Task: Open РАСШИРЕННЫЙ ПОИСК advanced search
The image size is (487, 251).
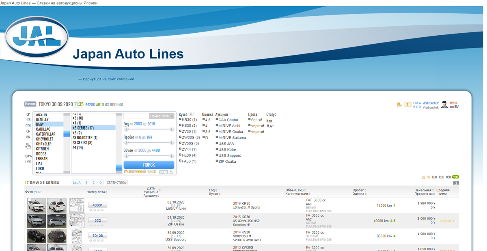Action: click(140, 172)
